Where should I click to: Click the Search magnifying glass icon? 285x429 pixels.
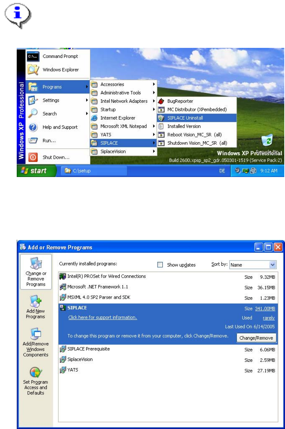coord(33,114)
